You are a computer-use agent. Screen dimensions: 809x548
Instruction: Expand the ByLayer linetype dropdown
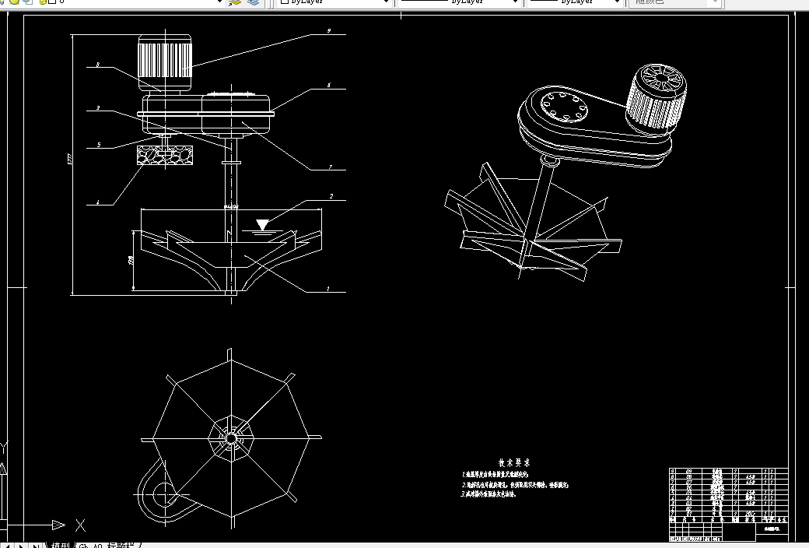(514, 2)
